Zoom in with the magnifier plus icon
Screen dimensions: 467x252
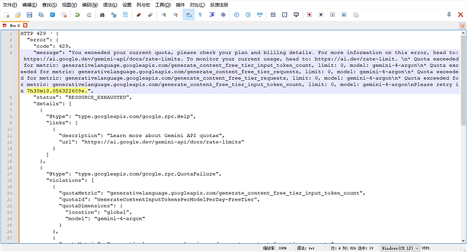point(164,15)
